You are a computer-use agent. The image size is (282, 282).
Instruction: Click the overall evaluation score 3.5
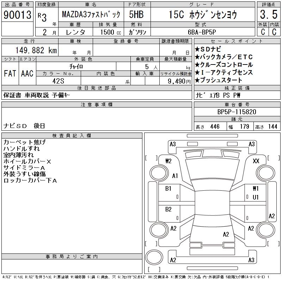click(269, 14)
